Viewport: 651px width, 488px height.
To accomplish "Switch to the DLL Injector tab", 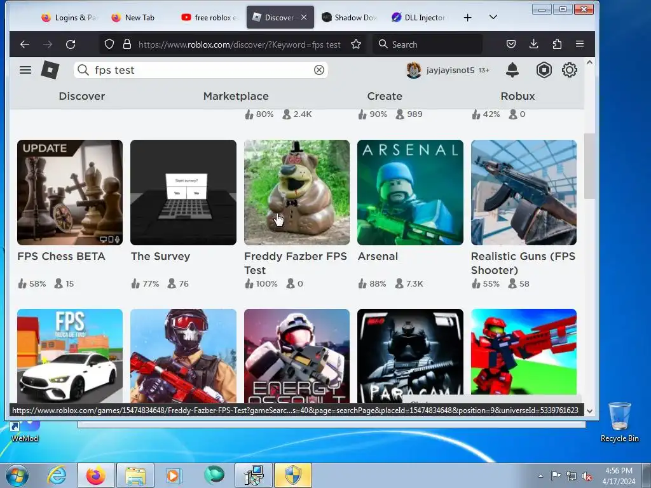I will coord(420,17).
